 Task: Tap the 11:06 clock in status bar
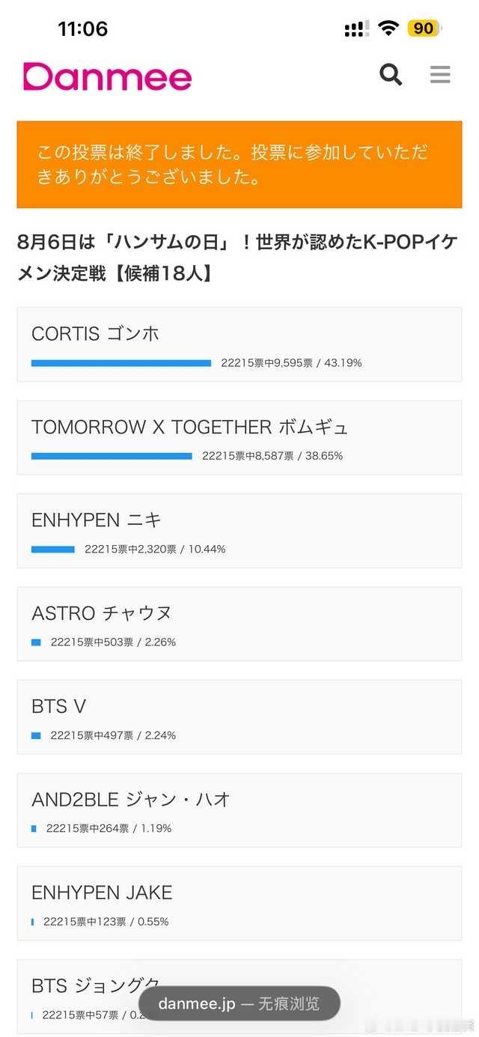(x=83, y=29)
